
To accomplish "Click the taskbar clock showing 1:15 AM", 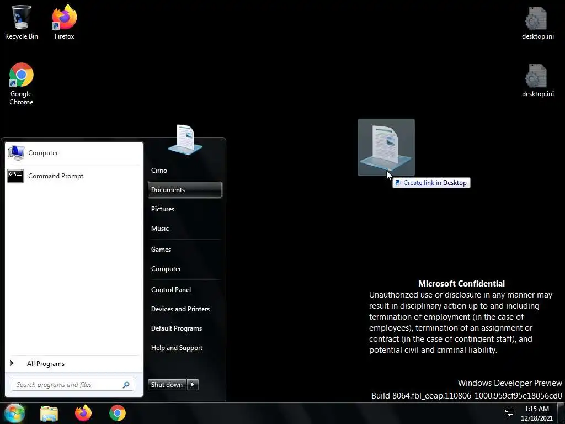I will click(x=536, y=413).
